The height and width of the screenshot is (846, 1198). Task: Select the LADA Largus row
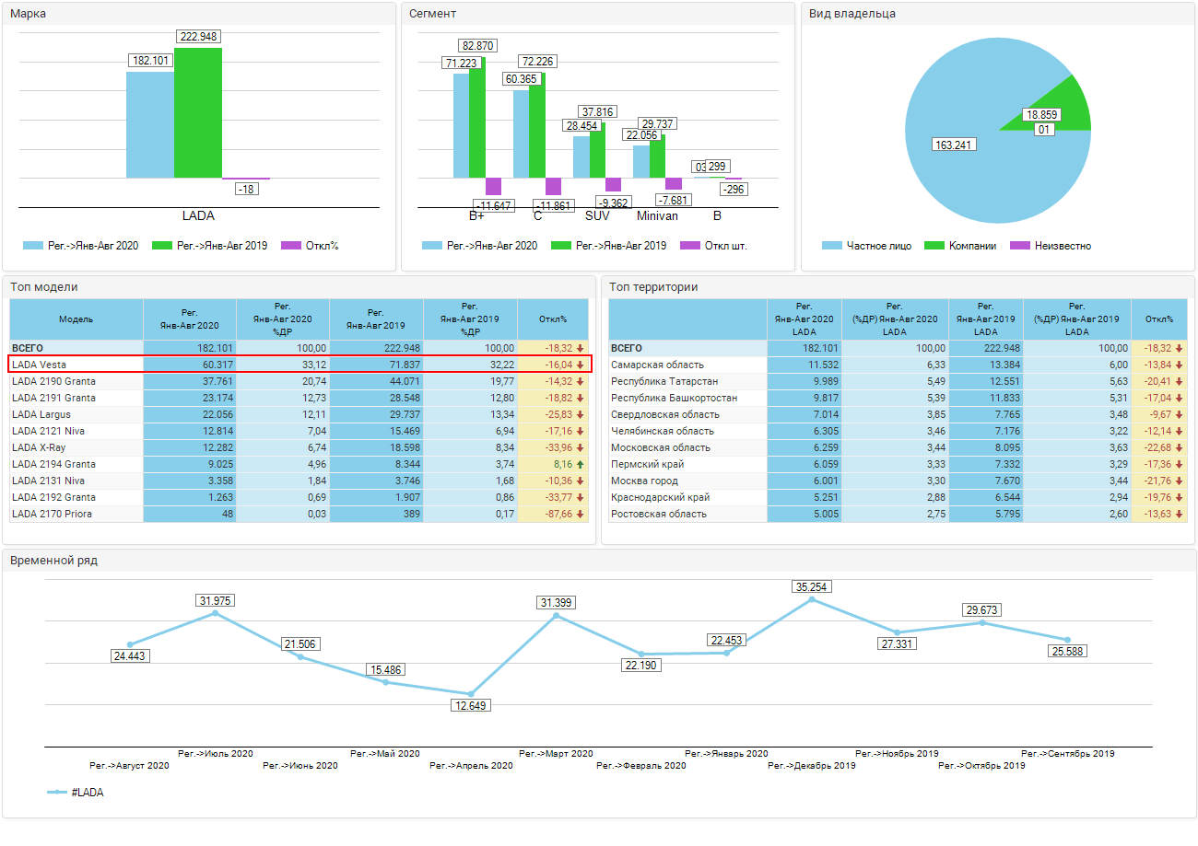(299, 414)
